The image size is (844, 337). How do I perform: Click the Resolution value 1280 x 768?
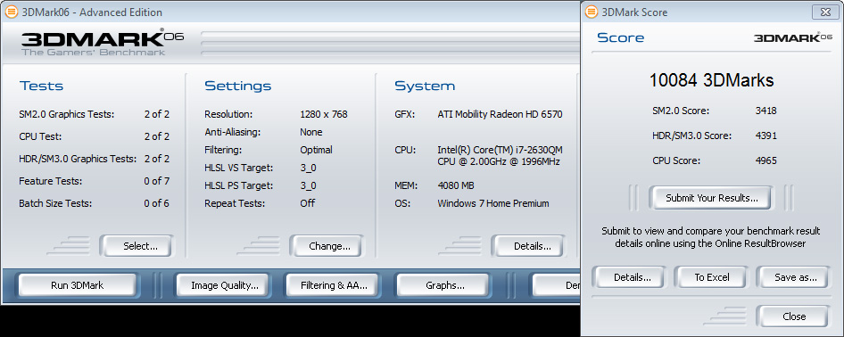pos(324,114)
